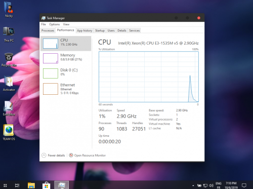Select the CPU mini graph thumbnail
253x189 pixels.
click(51, 44)
